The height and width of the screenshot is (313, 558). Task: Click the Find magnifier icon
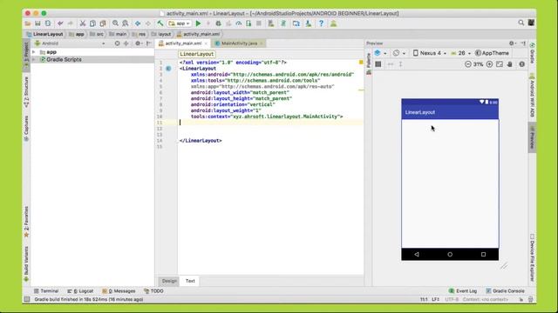(x=115, y=23)
